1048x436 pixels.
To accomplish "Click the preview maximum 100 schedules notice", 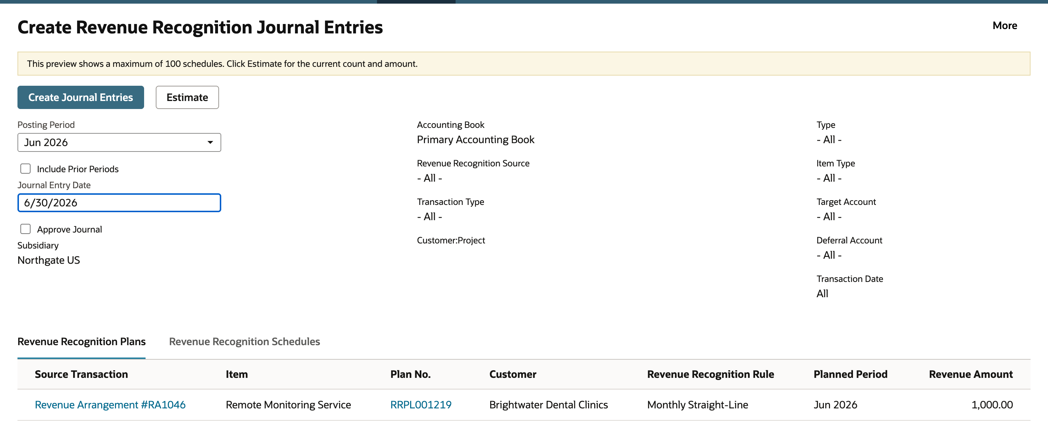I will (524, 64).
